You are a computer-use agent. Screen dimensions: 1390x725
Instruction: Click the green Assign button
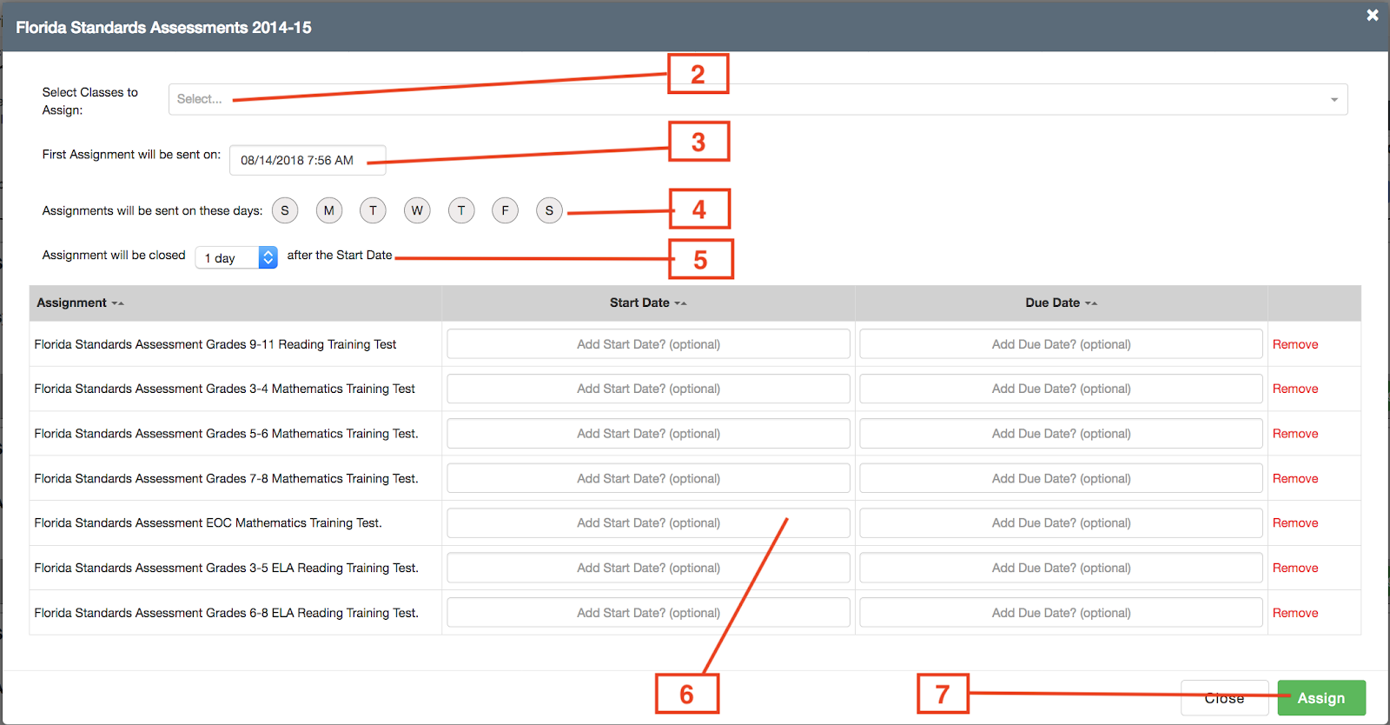point(1321,698)
